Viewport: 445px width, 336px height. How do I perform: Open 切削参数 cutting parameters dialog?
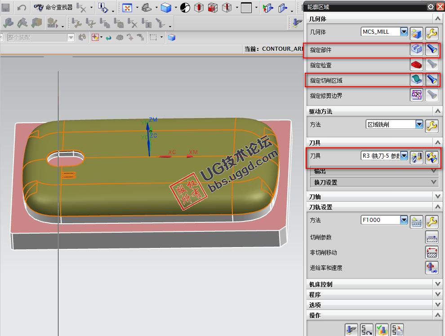(432, 238)
